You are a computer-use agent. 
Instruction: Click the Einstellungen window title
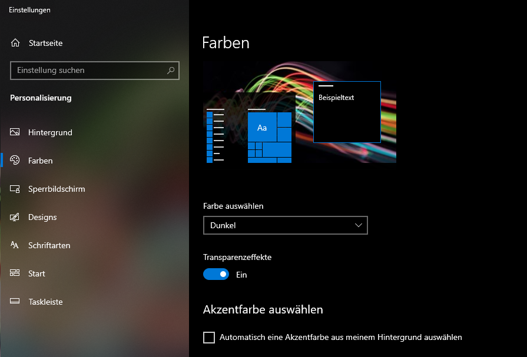pos(29,10)
